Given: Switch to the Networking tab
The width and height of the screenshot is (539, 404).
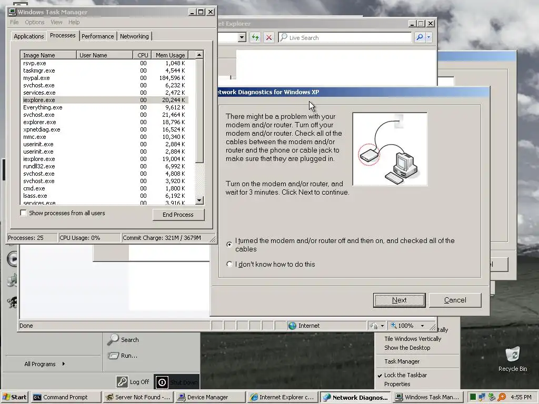Looking at the screenshot, I should pos(134,36).
